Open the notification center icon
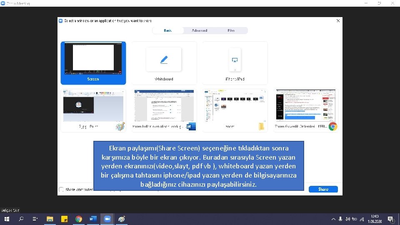400x225 pixels. [x=390, y=219]
